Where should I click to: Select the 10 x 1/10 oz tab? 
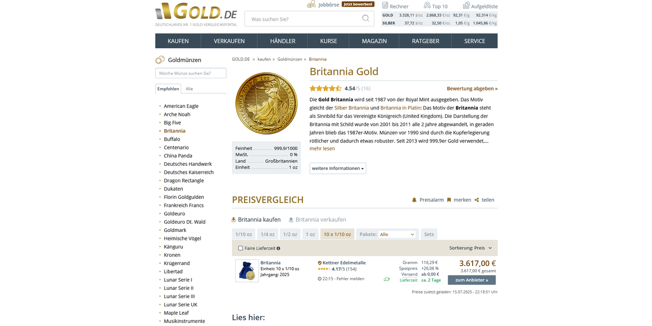point(337,234)
